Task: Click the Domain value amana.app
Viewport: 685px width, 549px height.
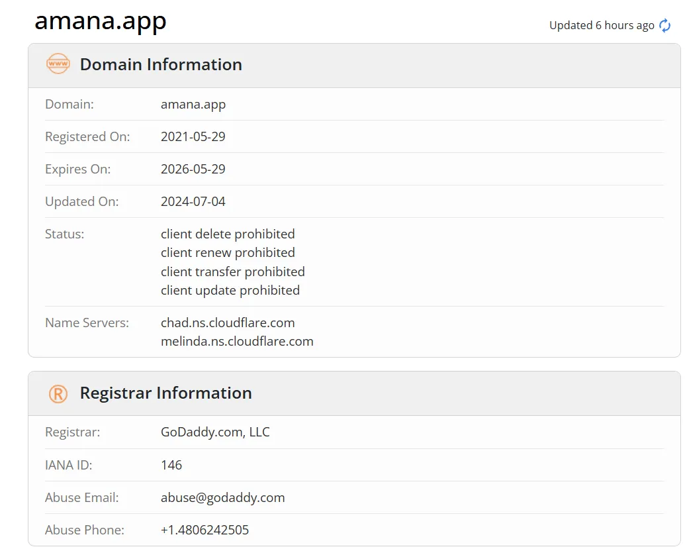Action: pos(193,105)
